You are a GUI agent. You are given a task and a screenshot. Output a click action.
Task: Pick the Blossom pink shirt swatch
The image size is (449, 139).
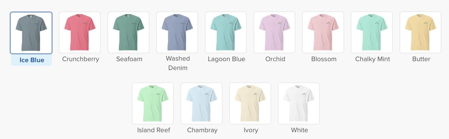[323, 32]
